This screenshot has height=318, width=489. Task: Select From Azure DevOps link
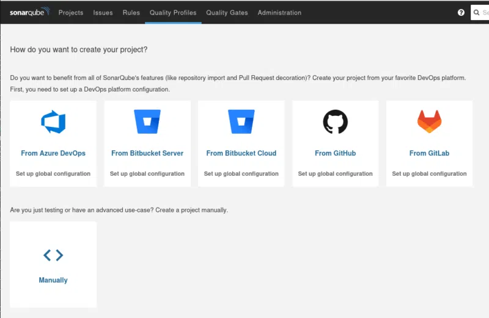(x=53, y=153)
